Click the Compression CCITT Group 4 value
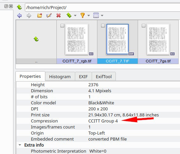This screenshot has height=154, width=180. tap(103, 121)
